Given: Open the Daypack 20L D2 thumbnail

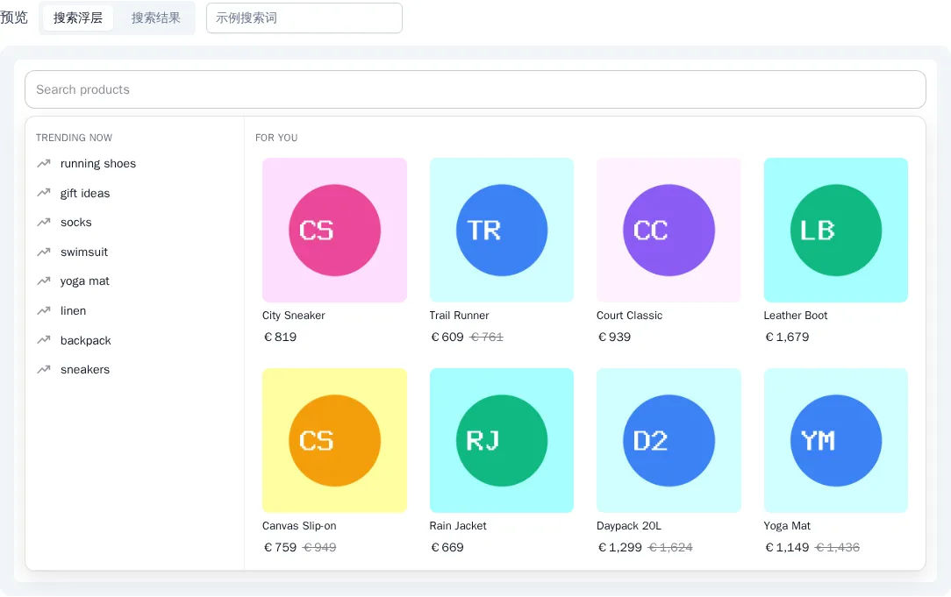Looking at the screenshot, I should (x=669, y=441).
